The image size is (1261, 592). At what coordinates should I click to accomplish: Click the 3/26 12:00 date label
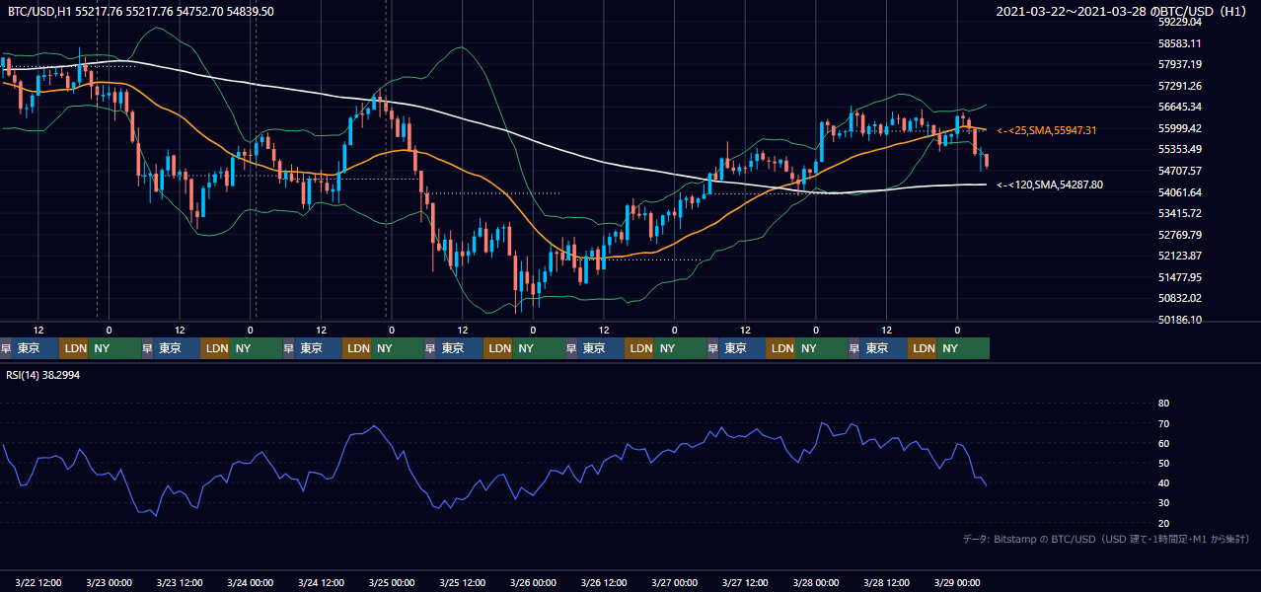tap(604, 582)
